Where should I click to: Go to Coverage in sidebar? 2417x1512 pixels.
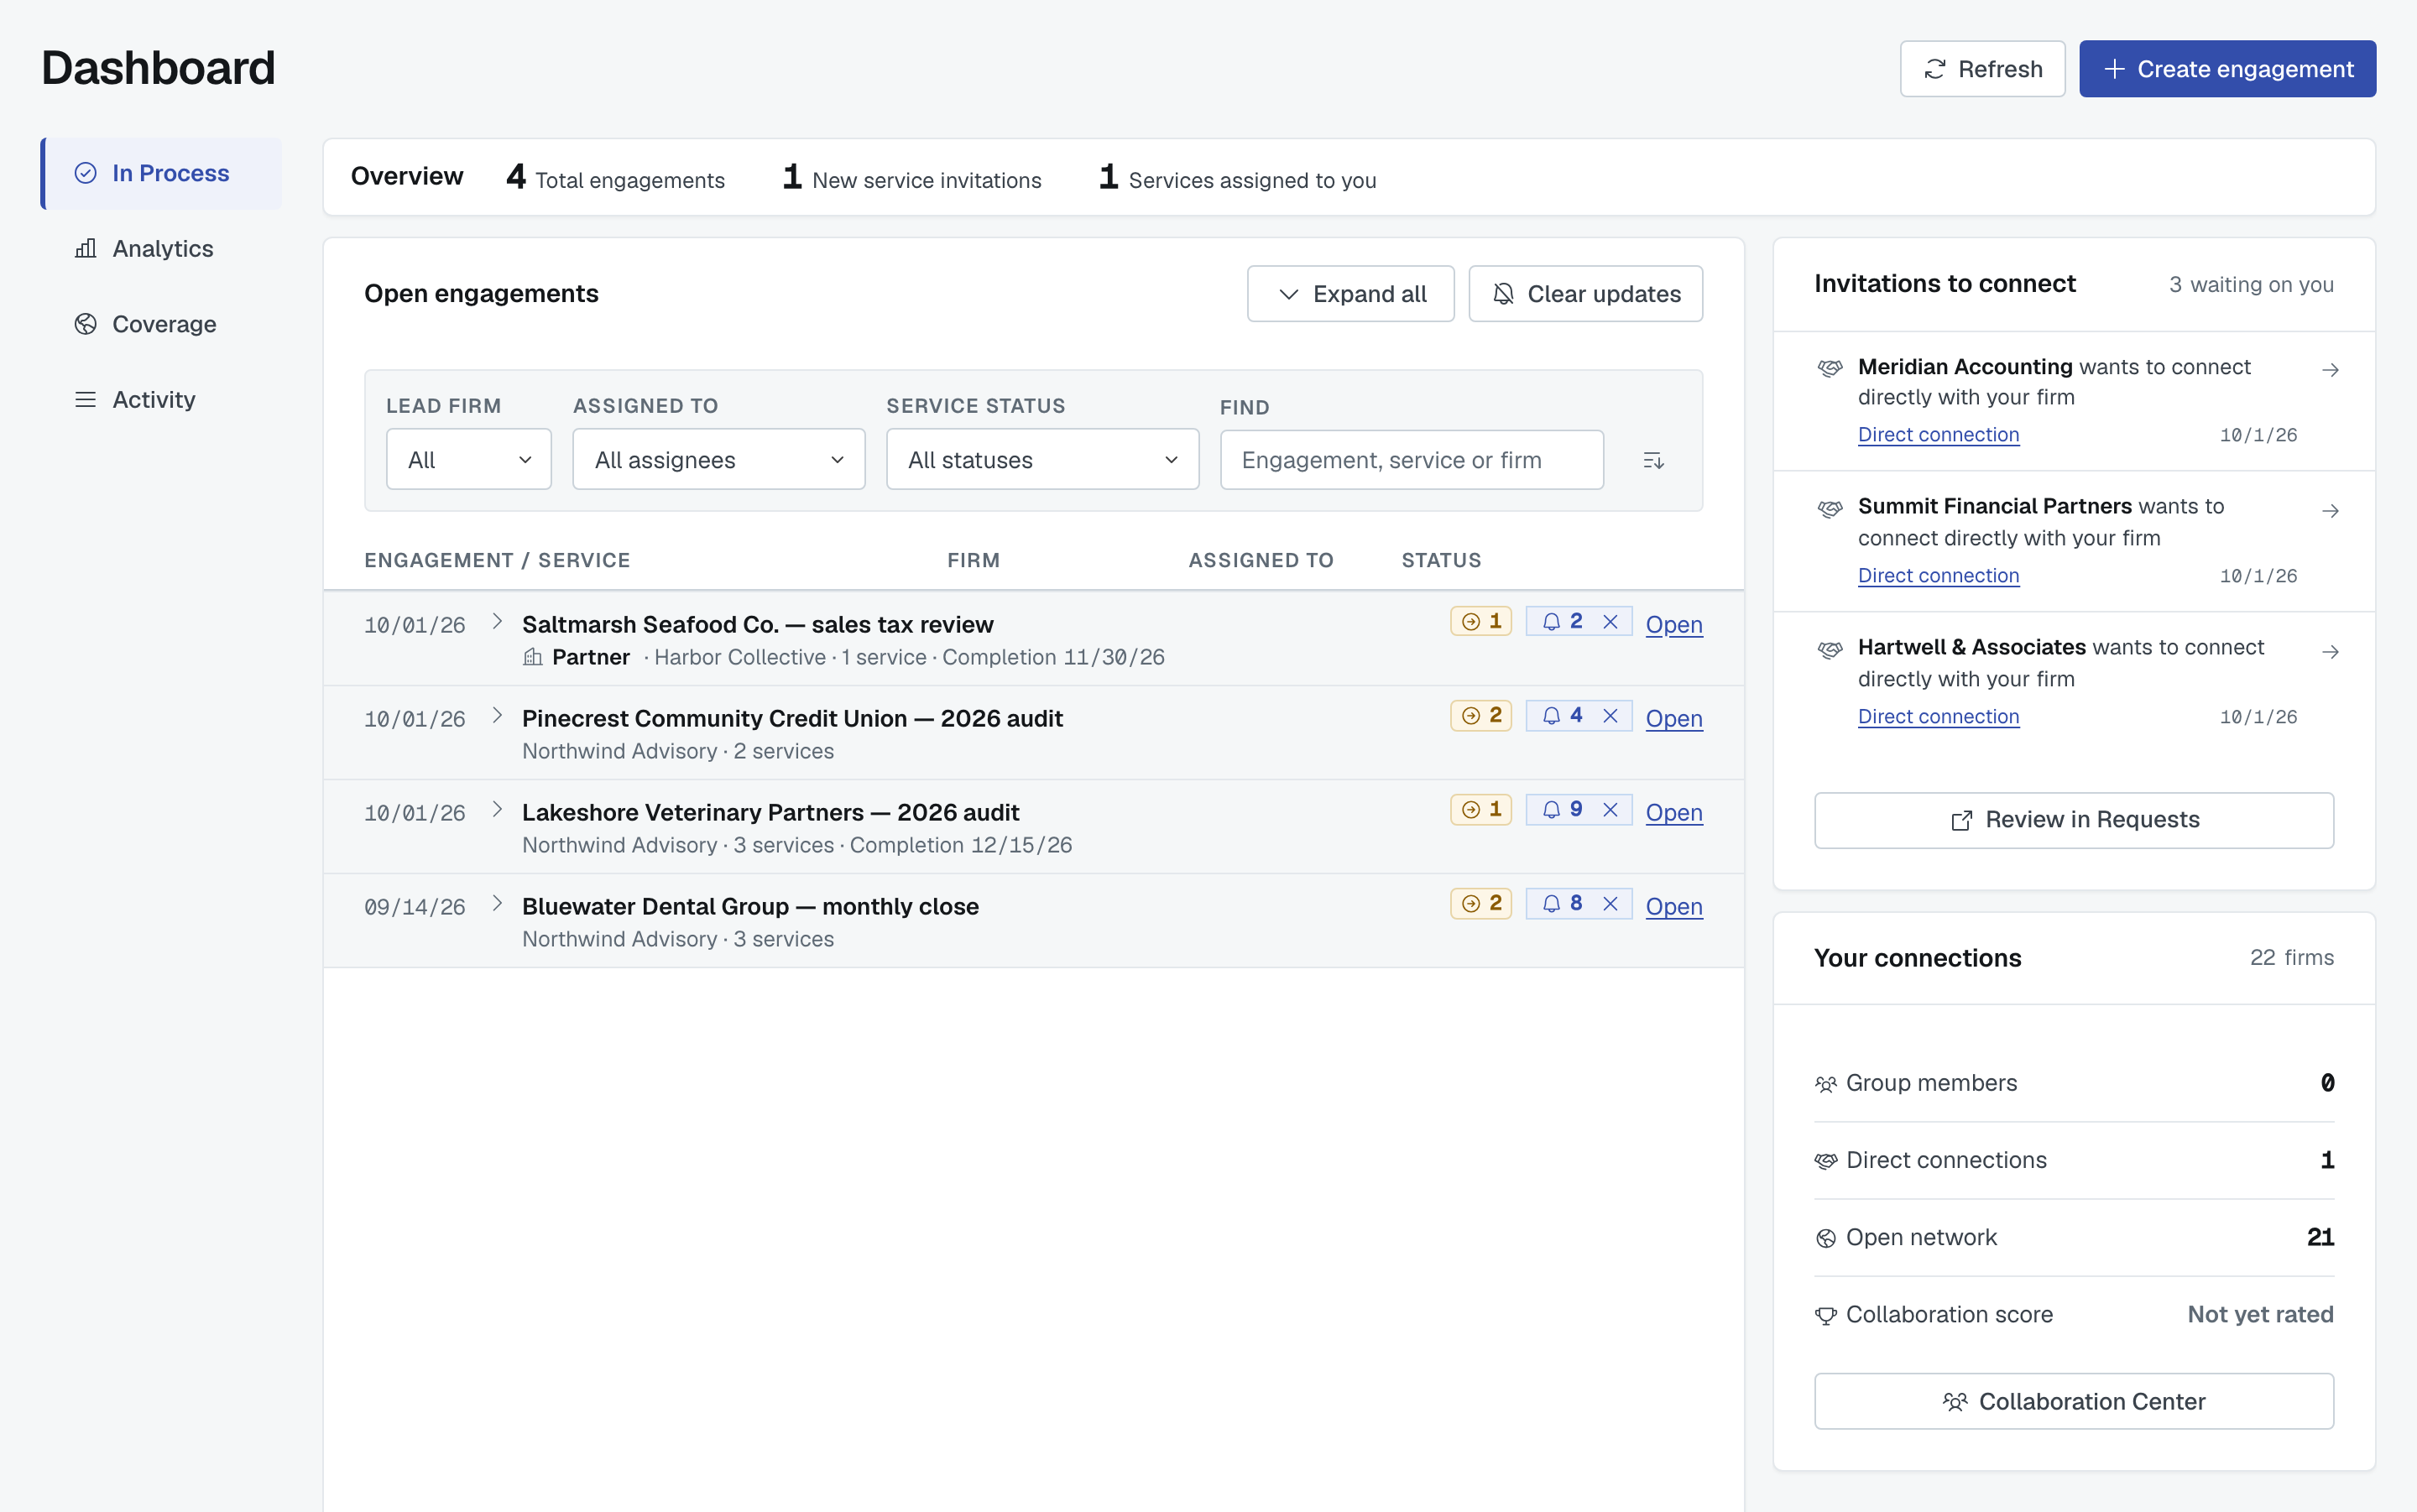161,324
